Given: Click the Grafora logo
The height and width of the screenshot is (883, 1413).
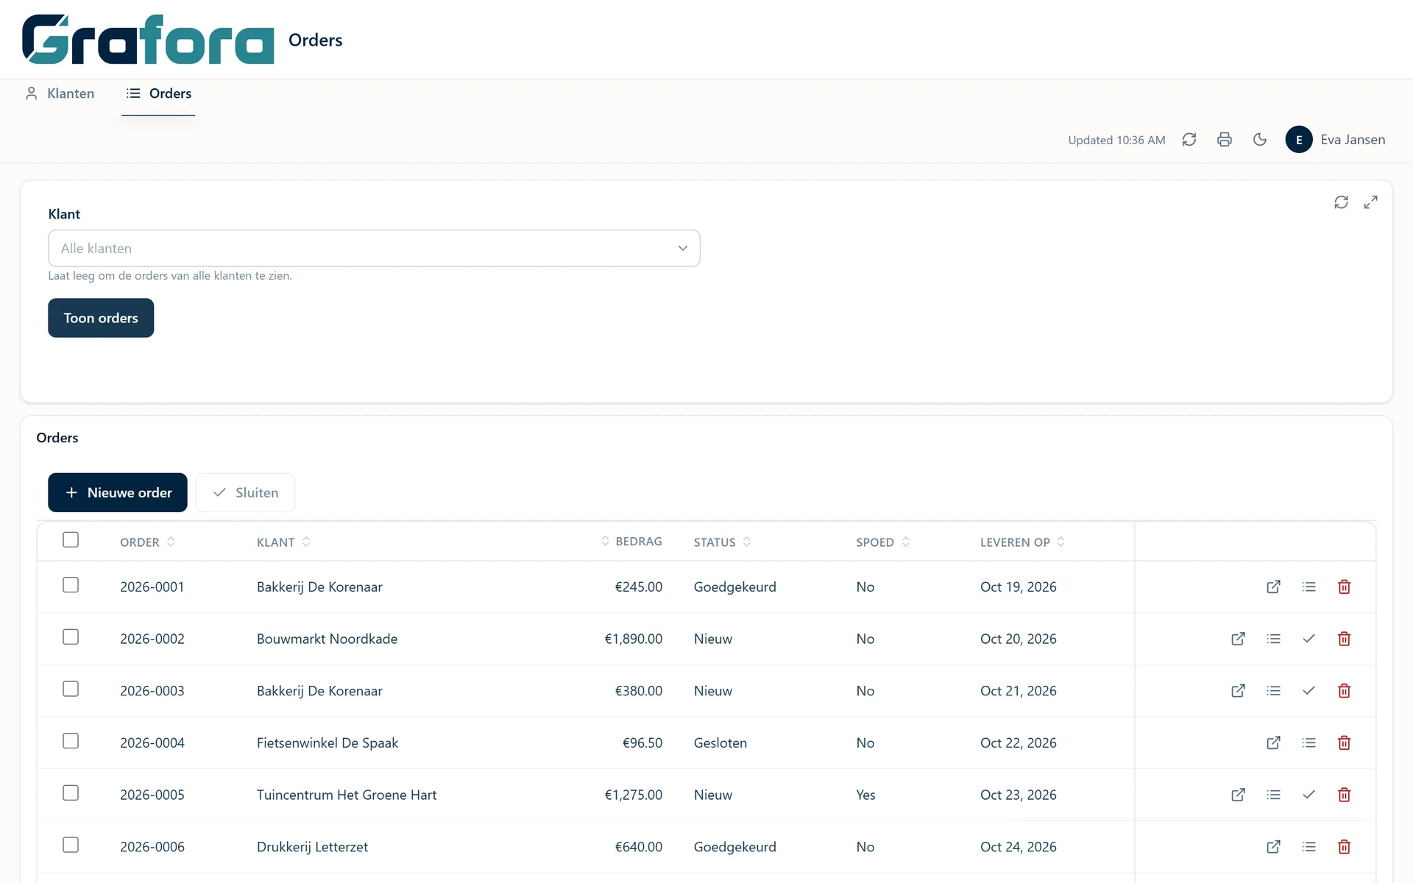Looking at the screenshot, I should click(148, 40).
